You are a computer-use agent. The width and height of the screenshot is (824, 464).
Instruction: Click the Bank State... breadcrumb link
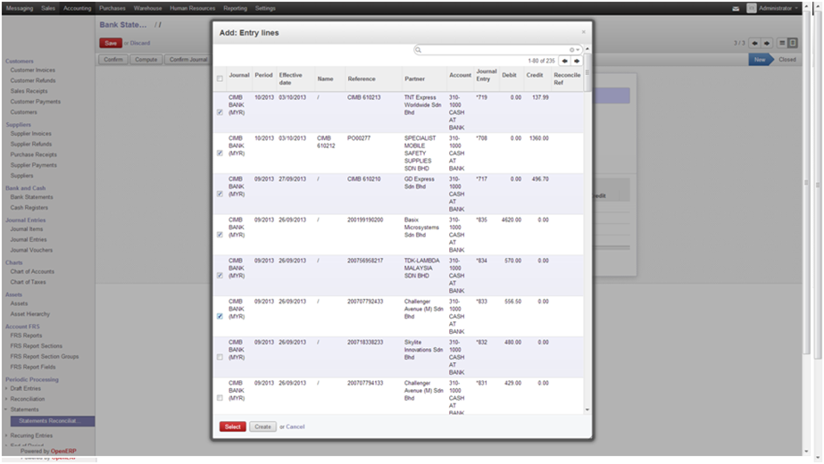(123, 25)
